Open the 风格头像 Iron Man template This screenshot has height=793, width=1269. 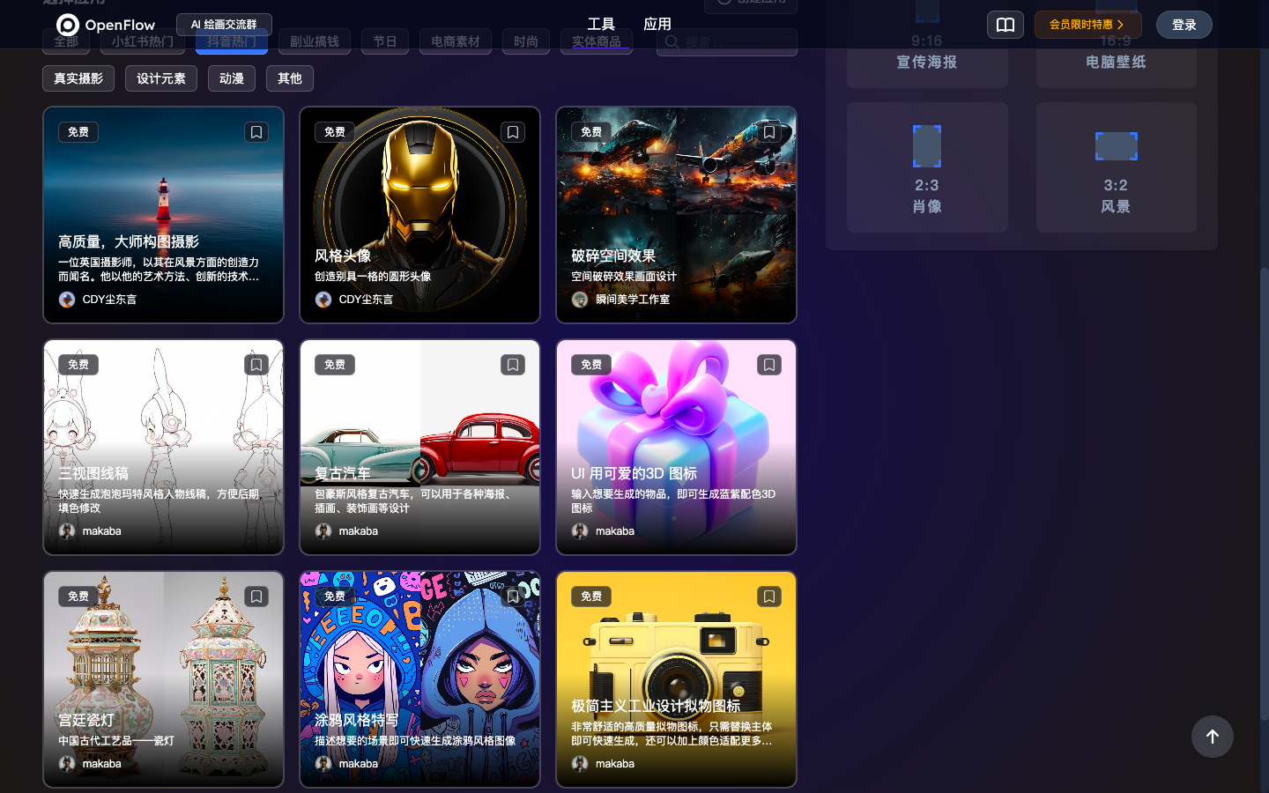(419, 215)
